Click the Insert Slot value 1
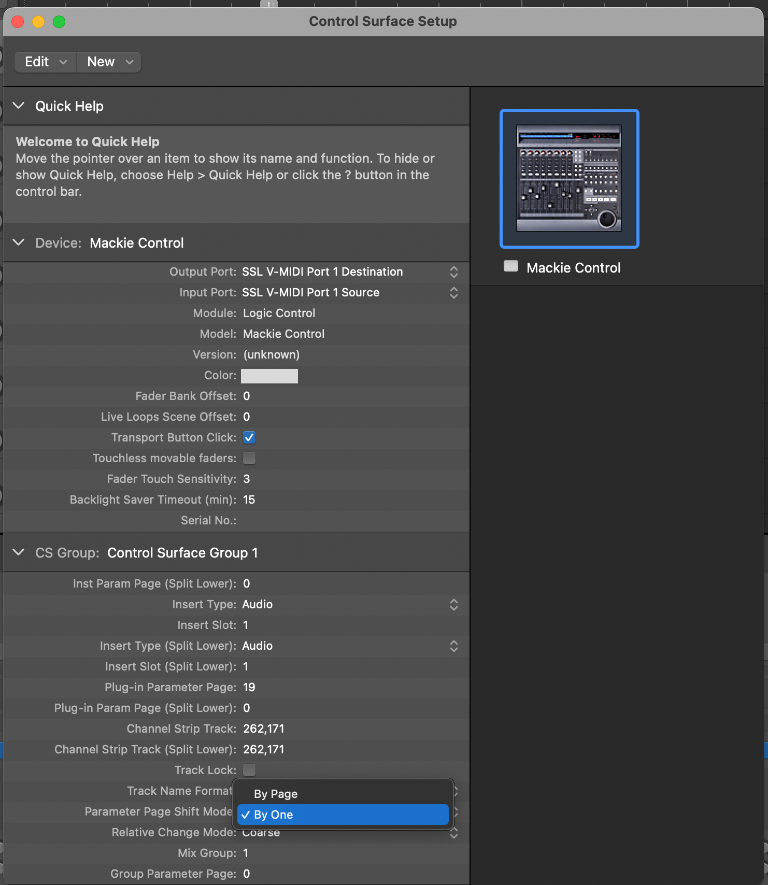This screenshot has height=885, width=768. (x=246, y=625)
